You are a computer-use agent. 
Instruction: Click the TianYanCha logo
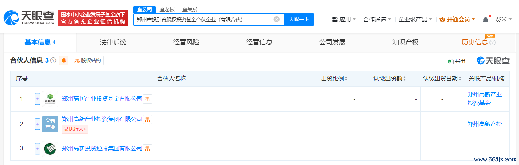pos(28,18)
